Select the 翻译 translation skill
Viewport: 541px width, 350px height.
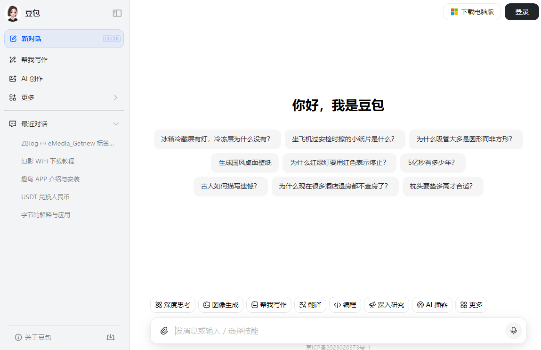(x=310, y=305)
